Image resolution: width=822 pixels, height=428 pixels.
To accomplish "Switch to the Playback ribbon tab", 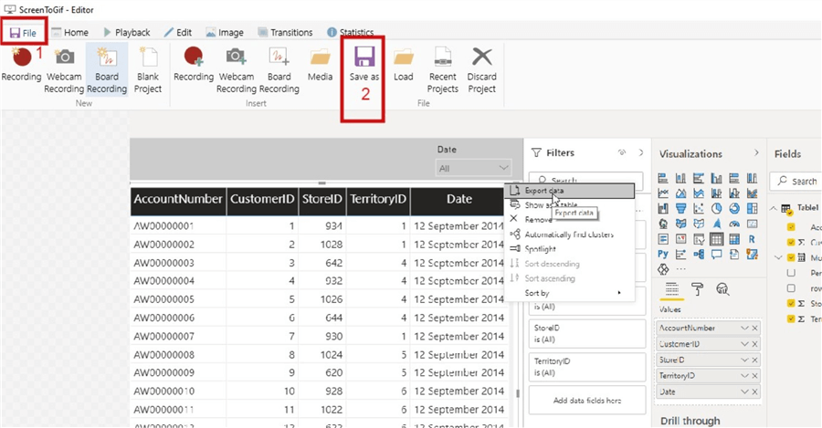I will (125, 32).
